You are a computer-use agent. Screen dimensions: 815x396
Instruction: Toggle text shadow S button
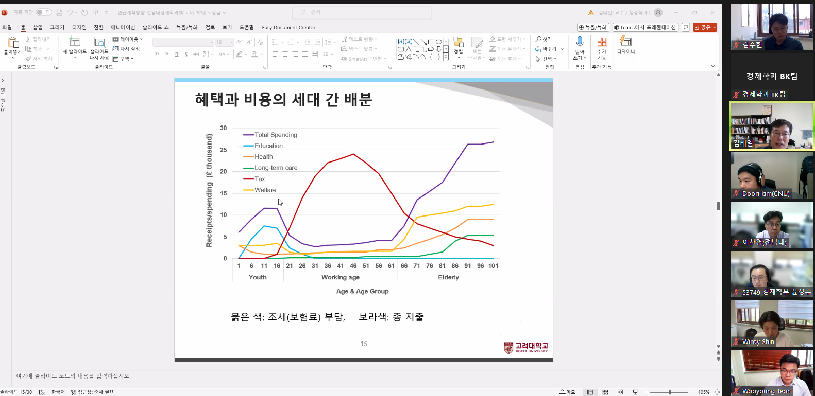tap(186, 54)
